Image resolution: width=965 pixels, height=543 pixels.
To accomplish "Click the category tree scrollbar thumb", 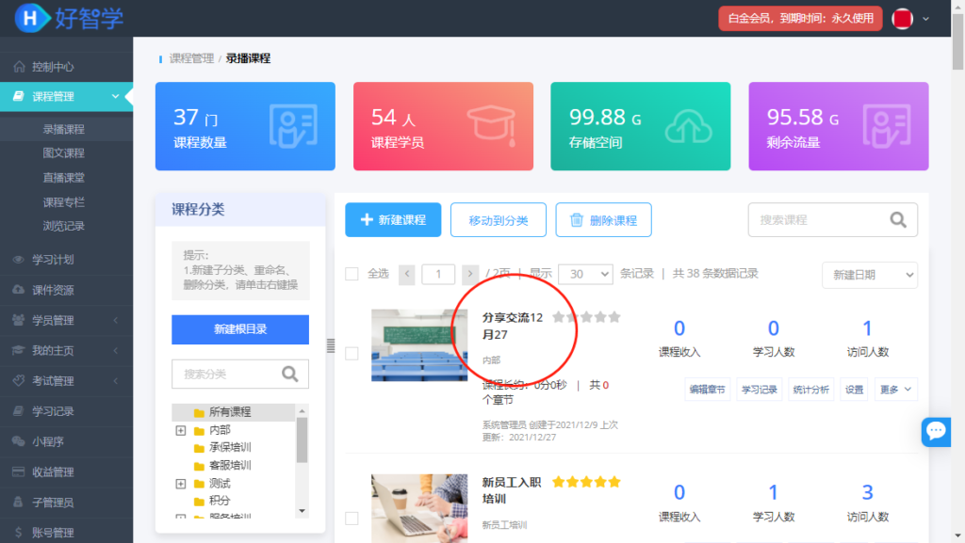I will click(x=302, y=439).
